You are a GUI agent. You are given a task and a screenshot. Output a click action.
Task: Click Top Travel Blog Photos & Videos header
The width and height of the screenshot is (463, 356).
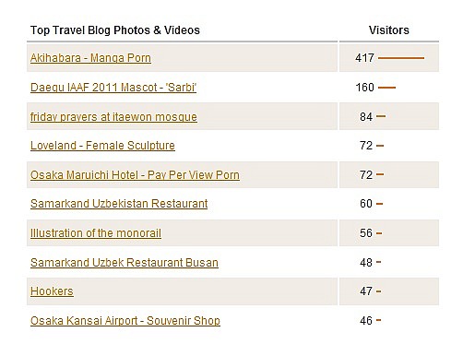(115, 30)
